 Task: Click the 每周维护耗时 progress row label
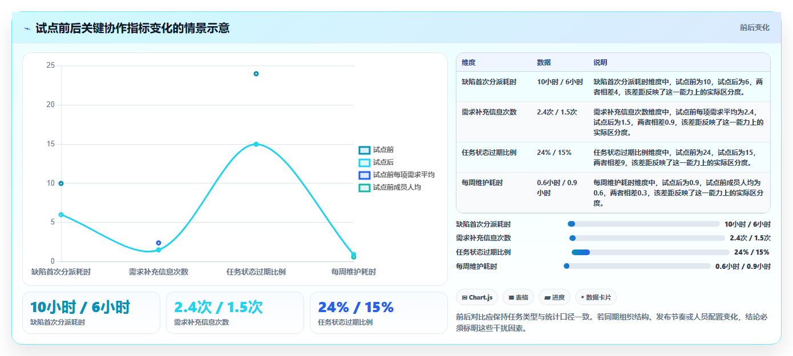pos(476,267)
